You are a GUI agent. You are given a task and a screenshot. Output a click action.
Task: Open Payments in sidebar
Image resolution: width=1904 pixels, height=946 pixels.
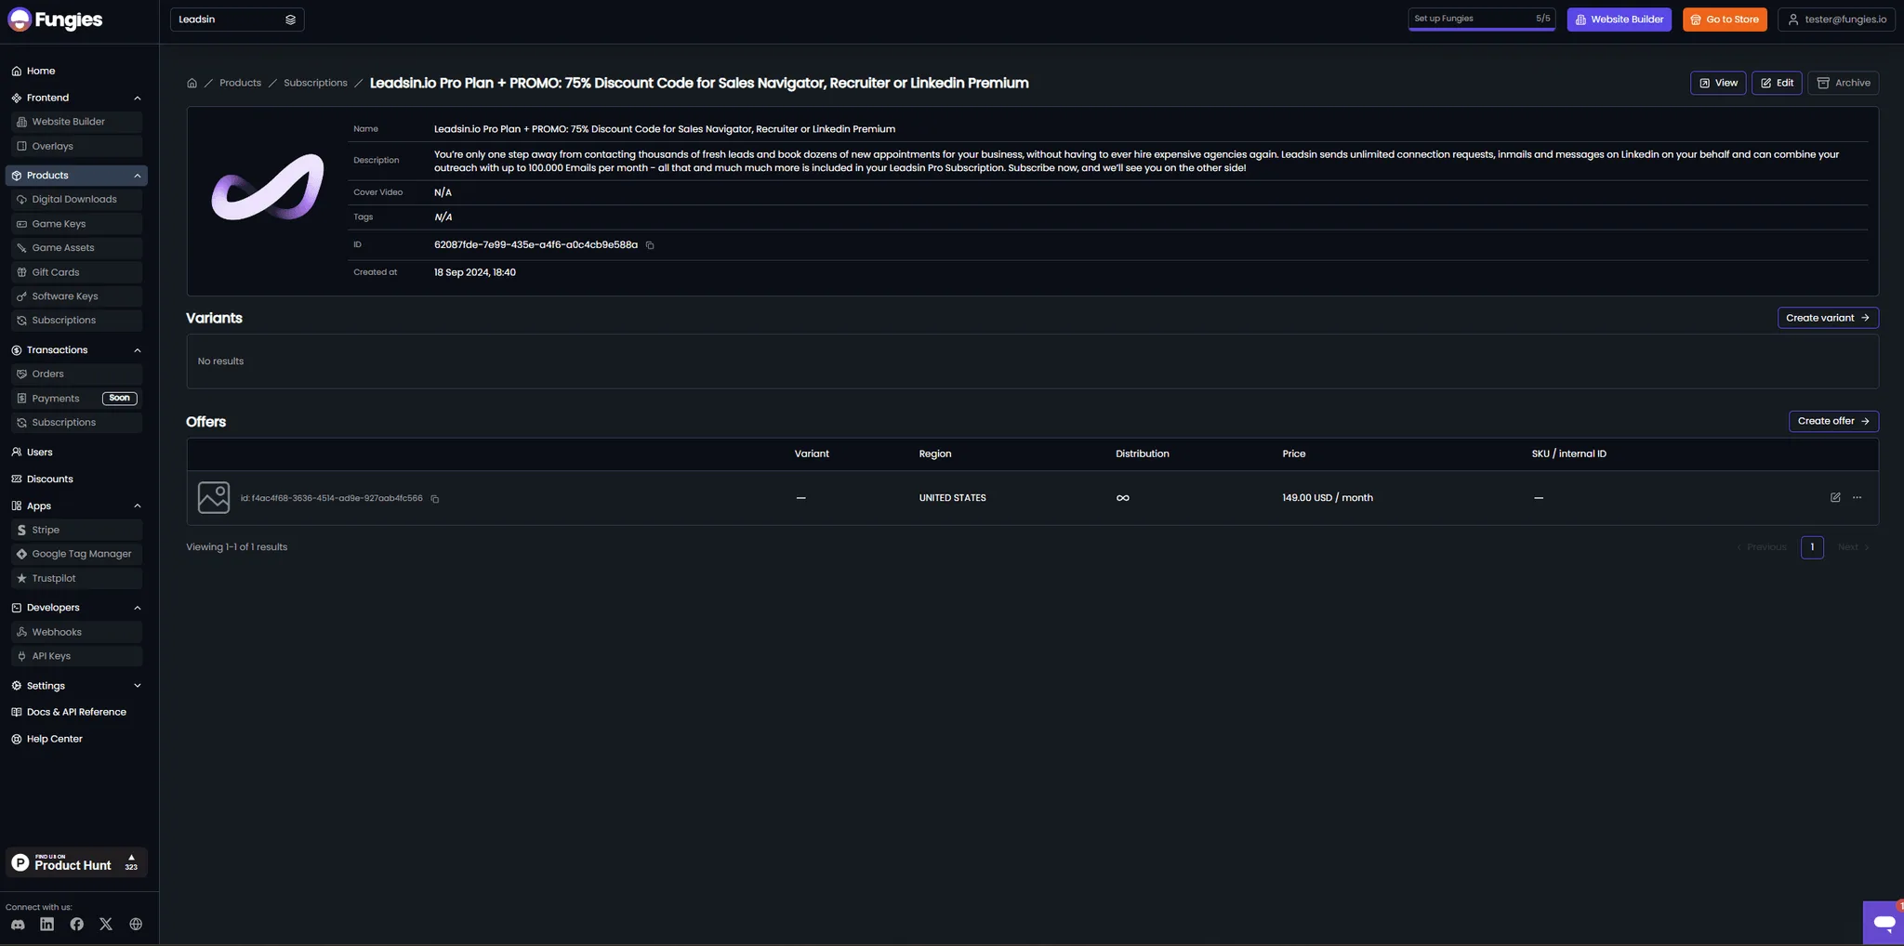(77, 398)
